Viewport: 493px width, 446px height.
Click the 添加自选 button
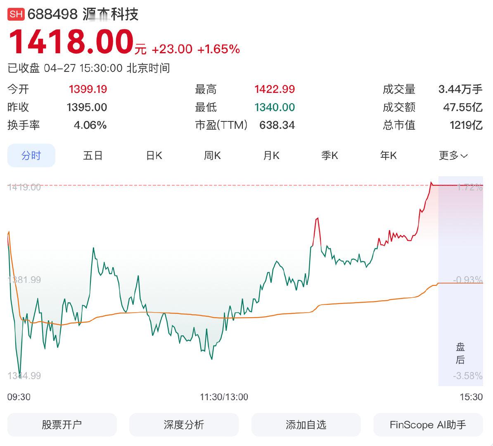click(306, 425)
